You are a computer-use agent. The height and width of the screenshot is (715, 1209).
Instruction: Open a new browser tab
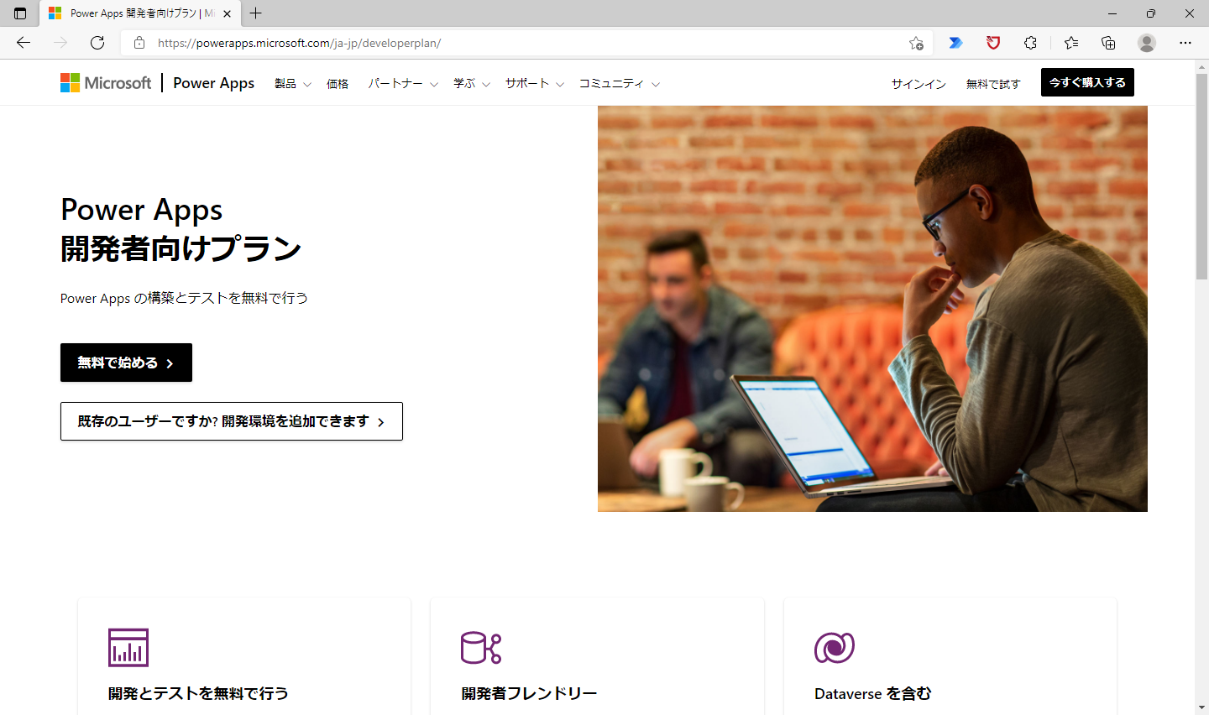[256, 13]
